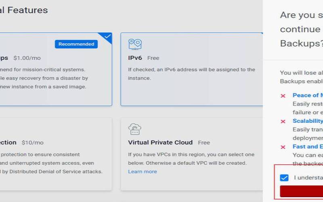Toggle the IPv6 feature card
This screenshot has height=202, width=323.
coord(191,69)
